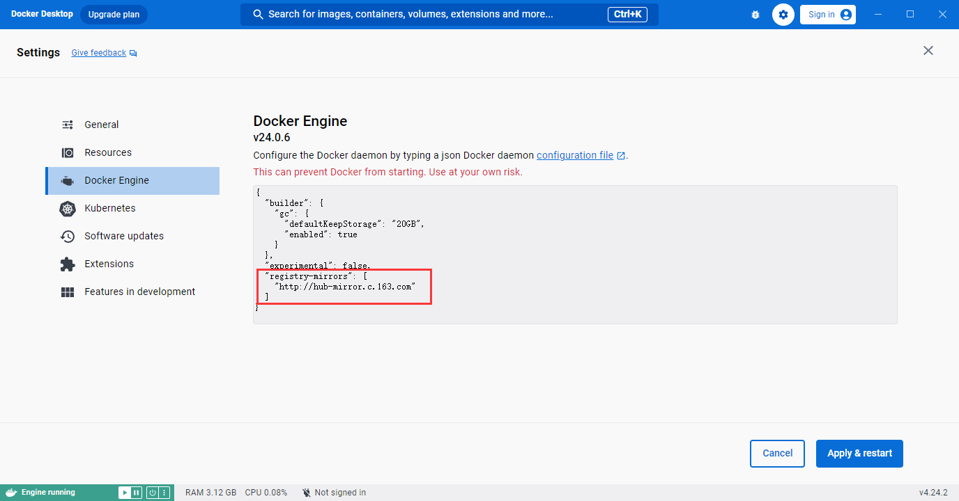Click Apply & restart button
This screenshot has height=501, width=959.
[x=859, y=453]
